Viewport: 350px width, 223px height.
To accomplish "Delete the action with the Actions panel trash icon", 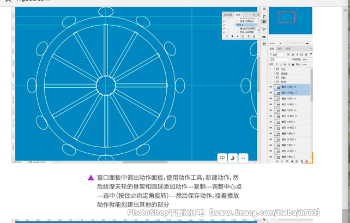I will 254,36.
